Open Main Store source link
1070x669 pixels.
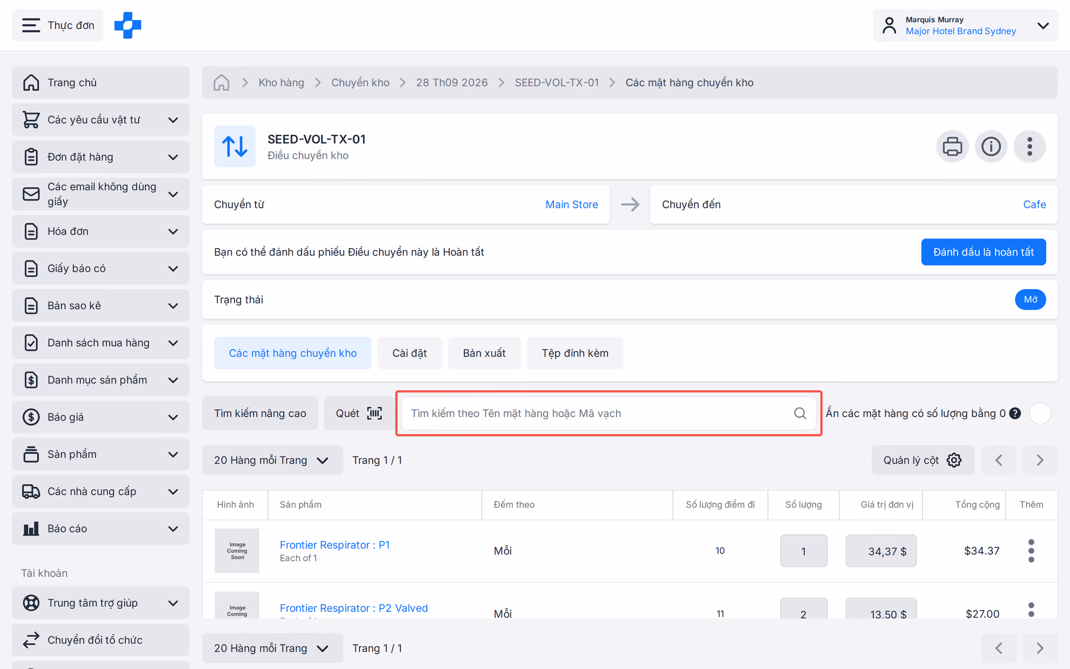[x=571, y=205]
